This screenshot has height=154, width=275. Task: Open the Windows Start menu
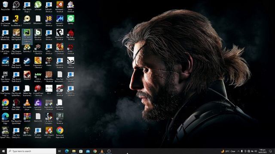(3, 151)
